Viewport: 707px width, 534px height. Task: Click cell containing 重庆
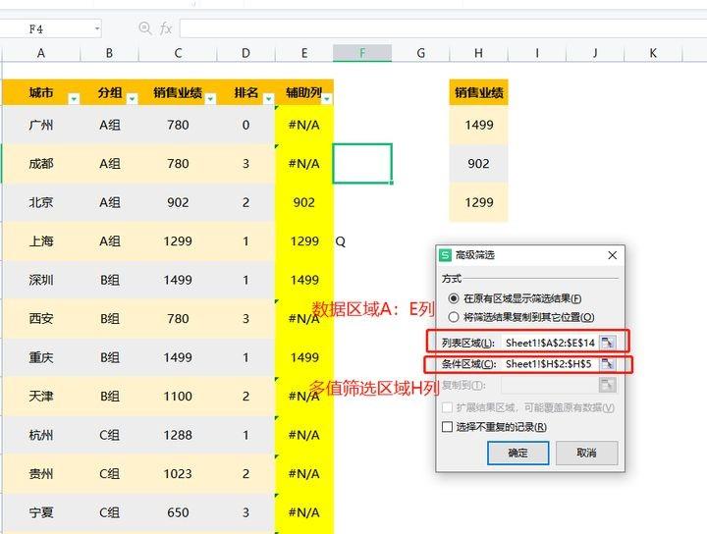pos(41,357)
